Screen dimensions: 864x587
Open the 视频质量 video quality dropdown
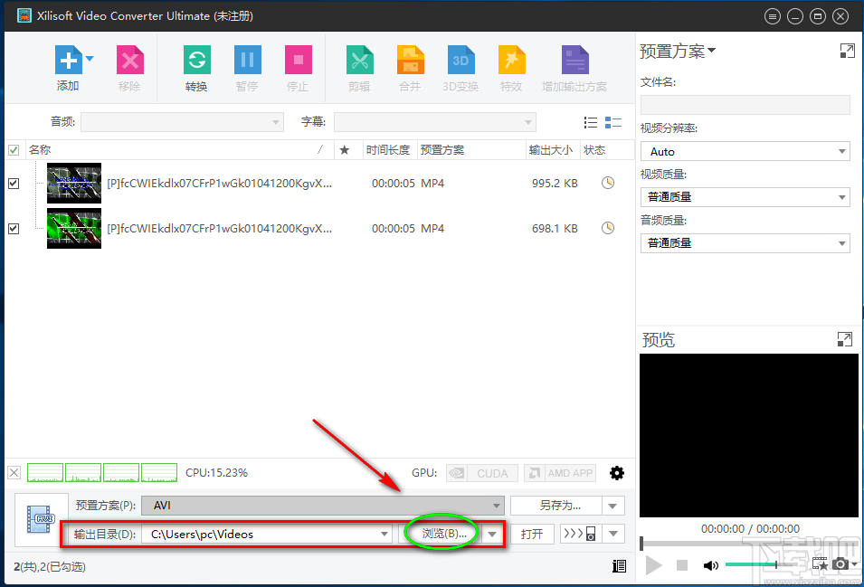point(745,197)
